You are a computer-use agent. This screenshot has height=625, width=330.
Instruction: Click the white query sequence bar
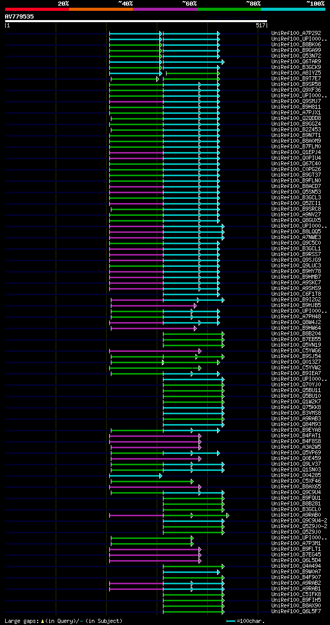[136, 21]
